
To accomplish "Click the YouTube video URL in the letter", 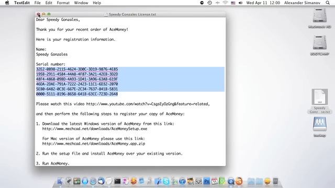I will [148, 104].
